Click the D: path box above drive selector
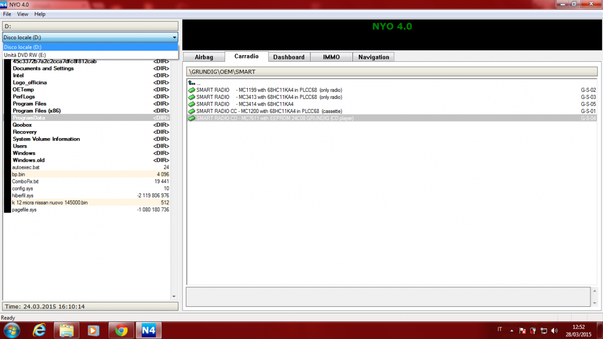This screenshot has height=339, width=603. (90, 26)
